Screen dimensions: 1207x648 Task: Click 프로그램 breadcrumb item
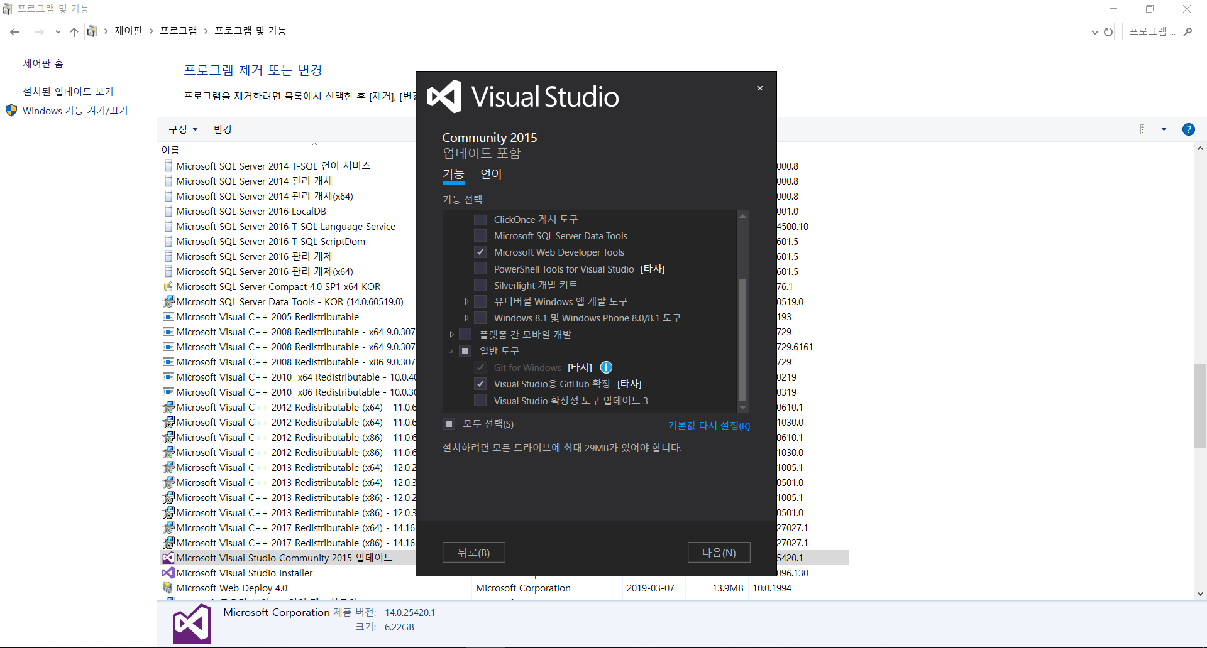pyautogui.click(x=179, y=31)
